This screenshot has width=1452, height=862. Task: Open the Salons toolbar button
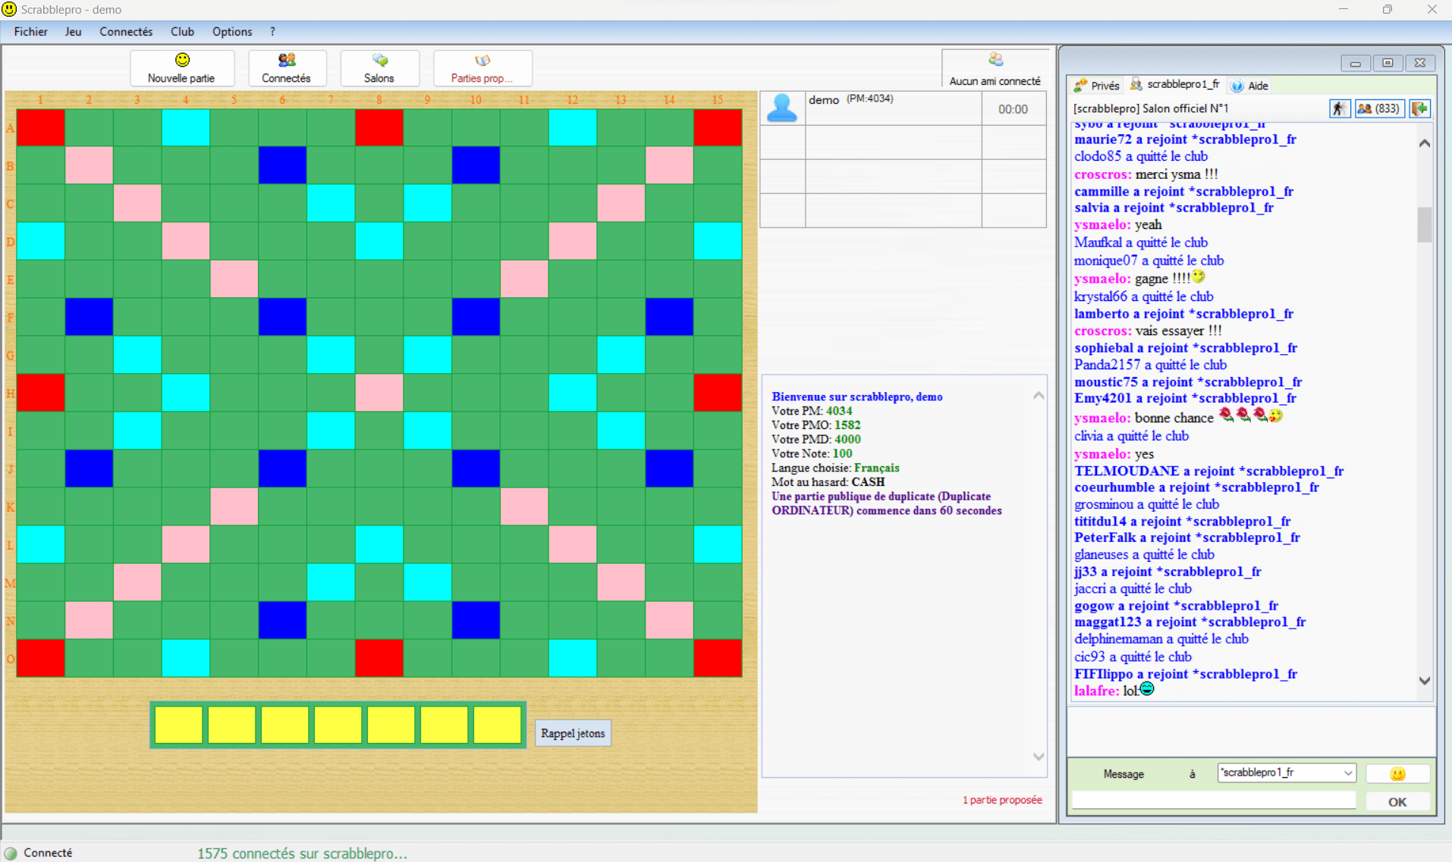(379, 68)
